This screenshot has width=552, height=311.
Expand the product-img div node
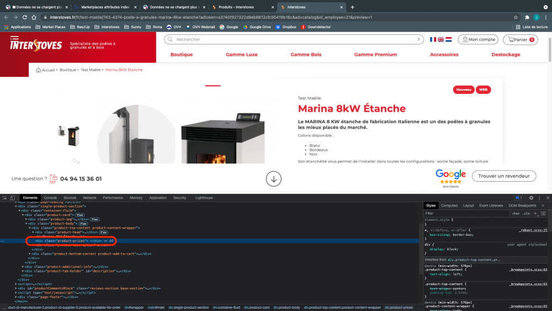click(x=26, y=219)
